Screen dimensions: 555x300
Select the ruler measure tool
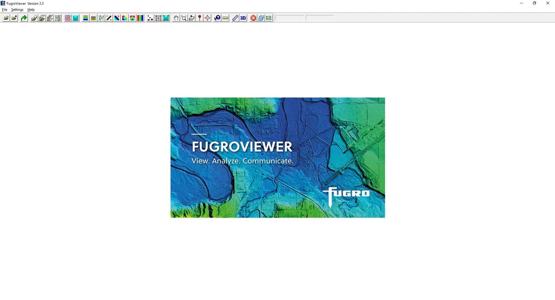pos(235,18)
